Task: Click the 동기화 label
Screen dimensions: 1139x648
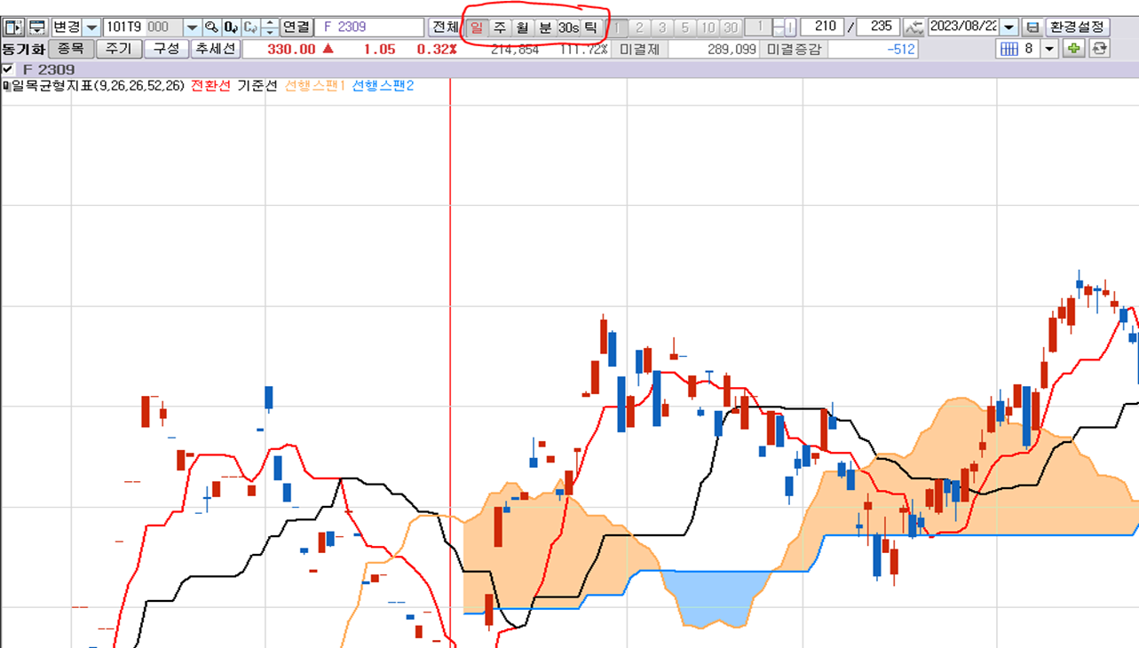Action: tap(23, 49)
